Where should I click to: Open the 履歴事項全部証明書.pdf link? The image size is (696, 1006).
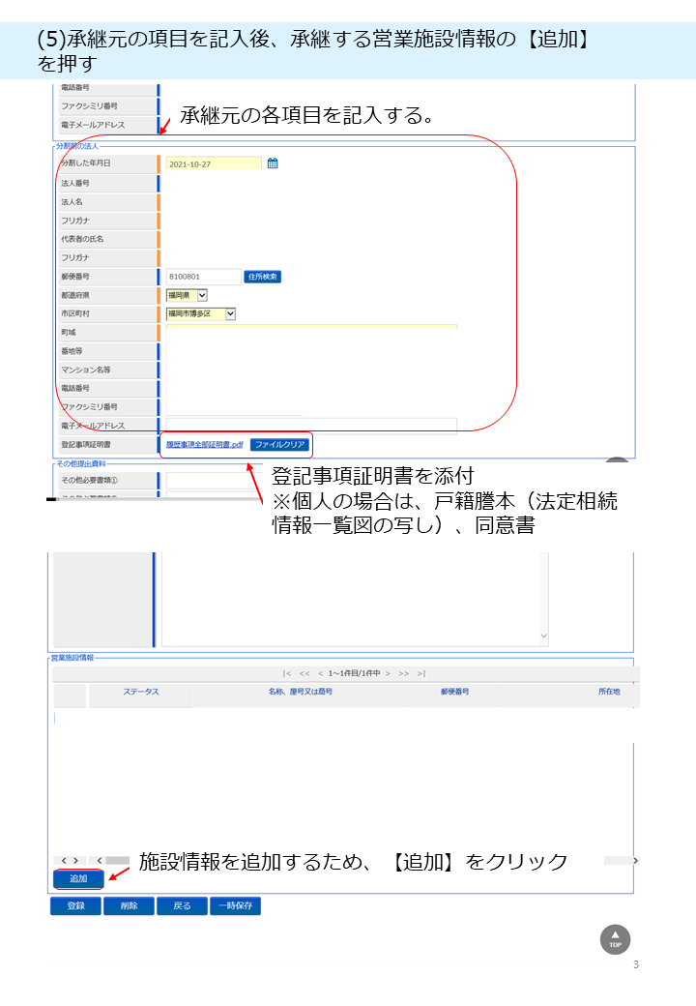coord(204,445)
